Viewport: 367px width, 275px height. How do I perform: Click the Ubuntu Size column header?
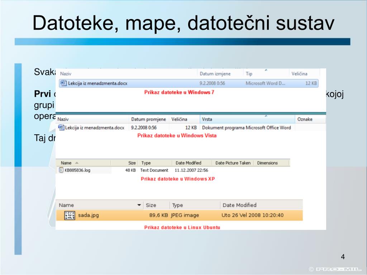click(x=151, y=205)
